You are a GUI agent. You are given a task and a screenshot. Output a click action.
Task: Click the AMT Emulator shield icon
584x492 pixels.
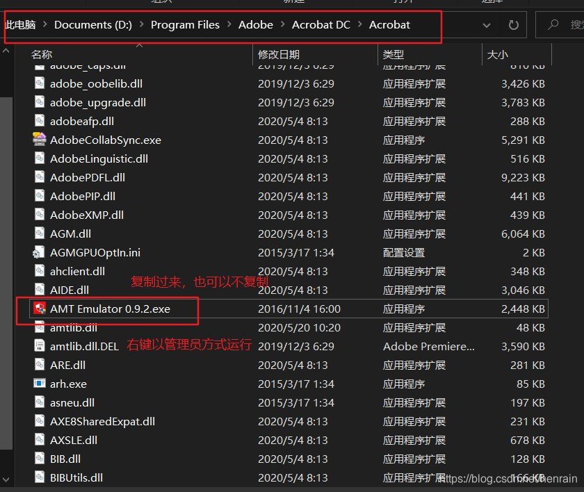tap(40, 308)
